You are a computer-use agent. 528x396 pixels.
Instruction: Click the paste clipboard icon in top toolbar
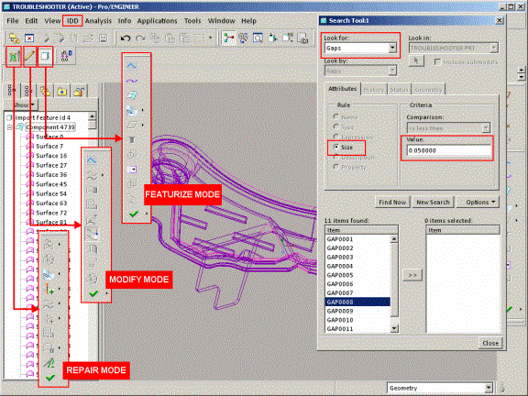pos(170,38)
